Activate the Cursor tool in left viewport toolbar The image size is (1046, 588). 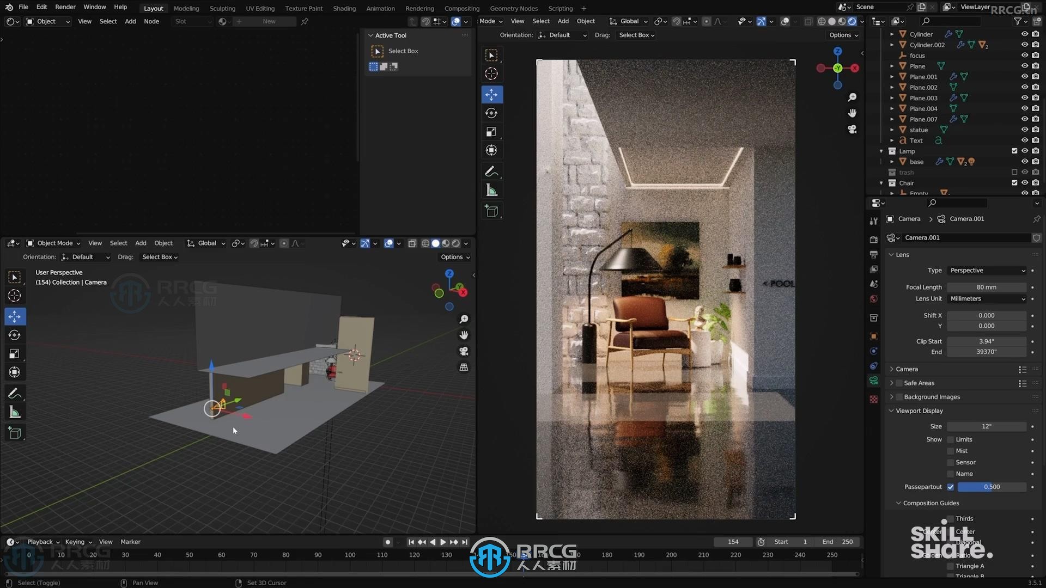point(15,296)
